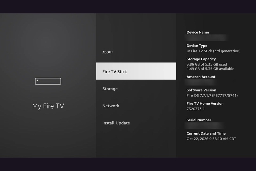
Task: Select the Fire TV Stick menu item
Action: (136, 71)
